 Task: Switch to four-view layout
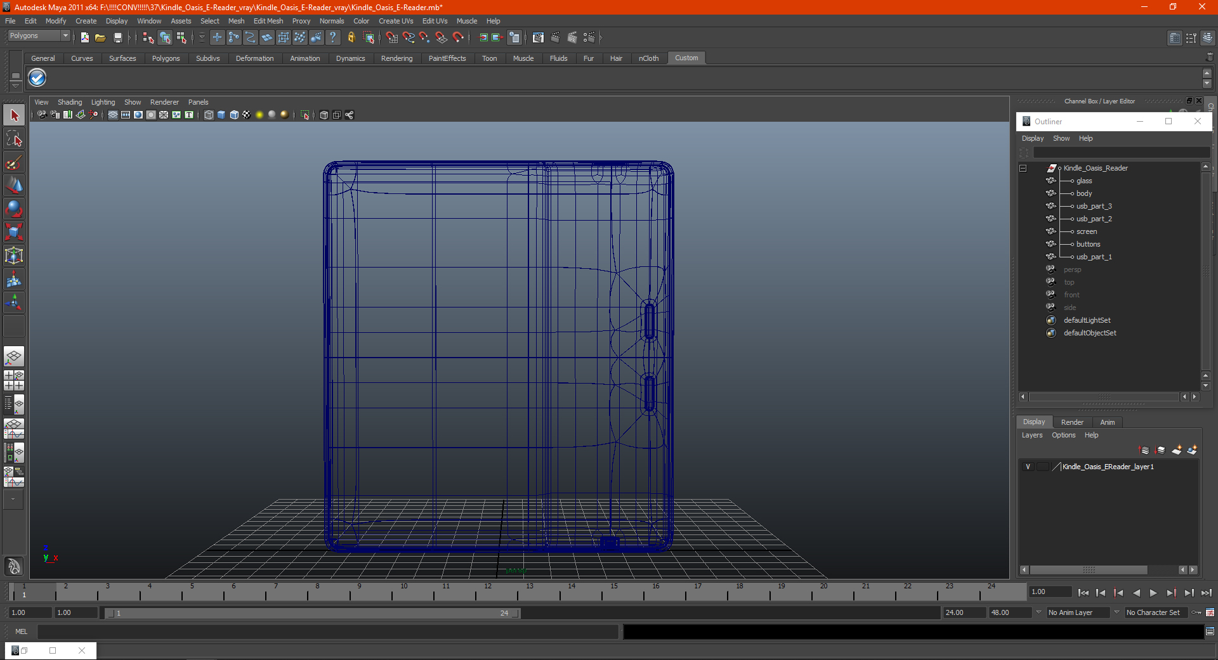(14, 380)
